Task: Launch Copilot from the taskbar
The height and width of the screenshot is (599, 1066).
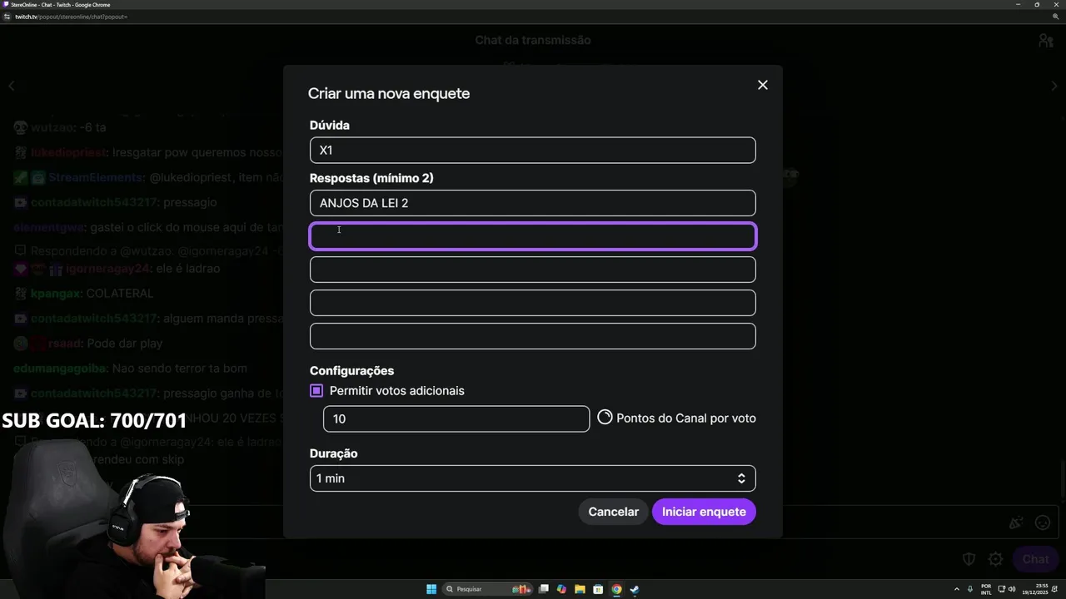Action: click(x=562, y=589)
